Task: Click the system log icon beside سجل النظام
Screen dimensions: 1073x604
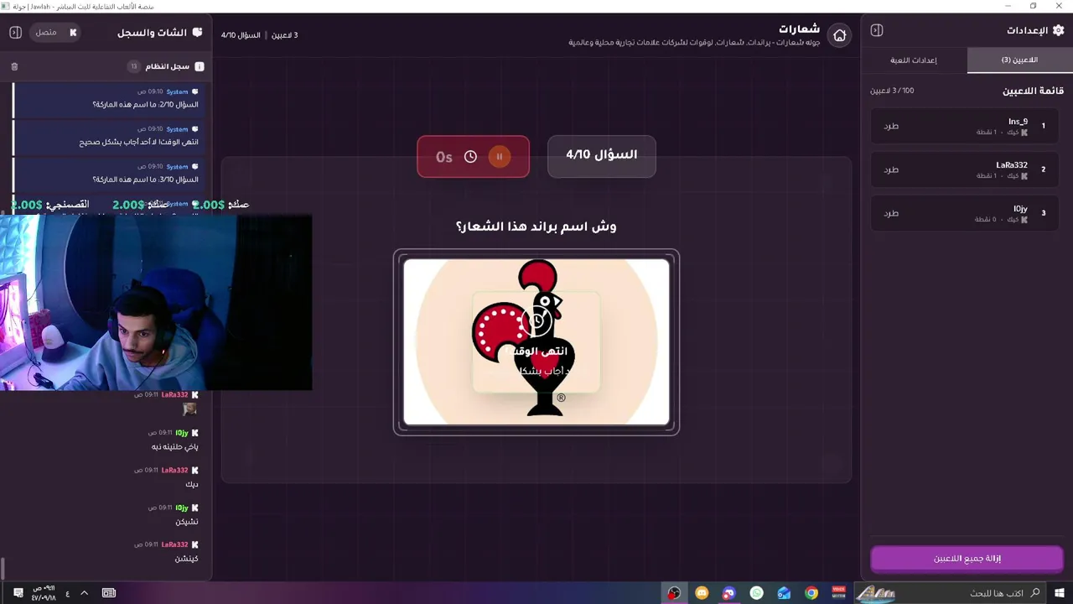Action: click(200, 66)
